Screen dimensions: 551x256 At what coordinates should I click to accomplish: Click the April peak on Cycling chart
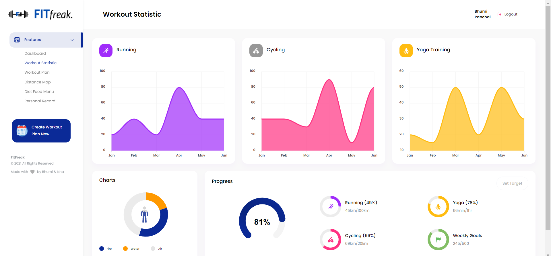click(329, 80)
